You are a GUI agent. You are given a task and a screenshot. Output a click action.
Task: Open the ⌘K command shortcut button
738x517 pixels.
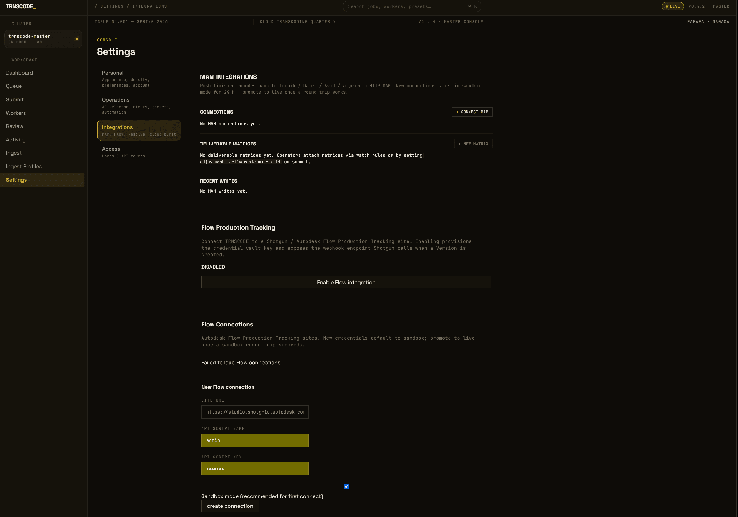pyautogui.click(x=472, y=6)
